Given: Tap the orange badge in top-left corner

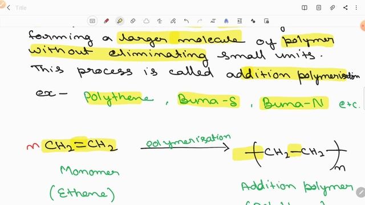Looking at the screenshot, I should point(2,3).
